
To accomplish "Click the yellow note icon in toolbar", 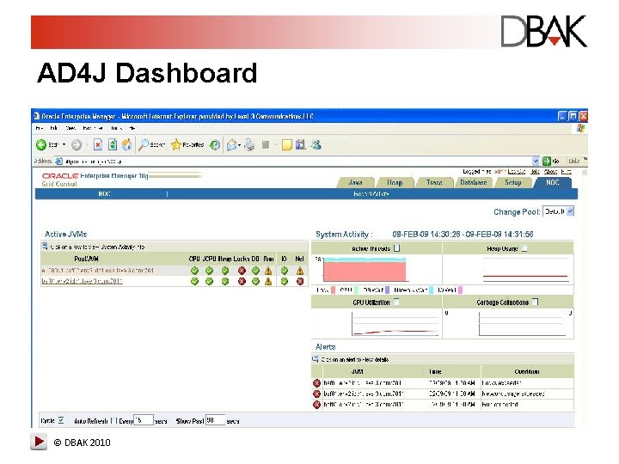I will click(x=287, y=145).
